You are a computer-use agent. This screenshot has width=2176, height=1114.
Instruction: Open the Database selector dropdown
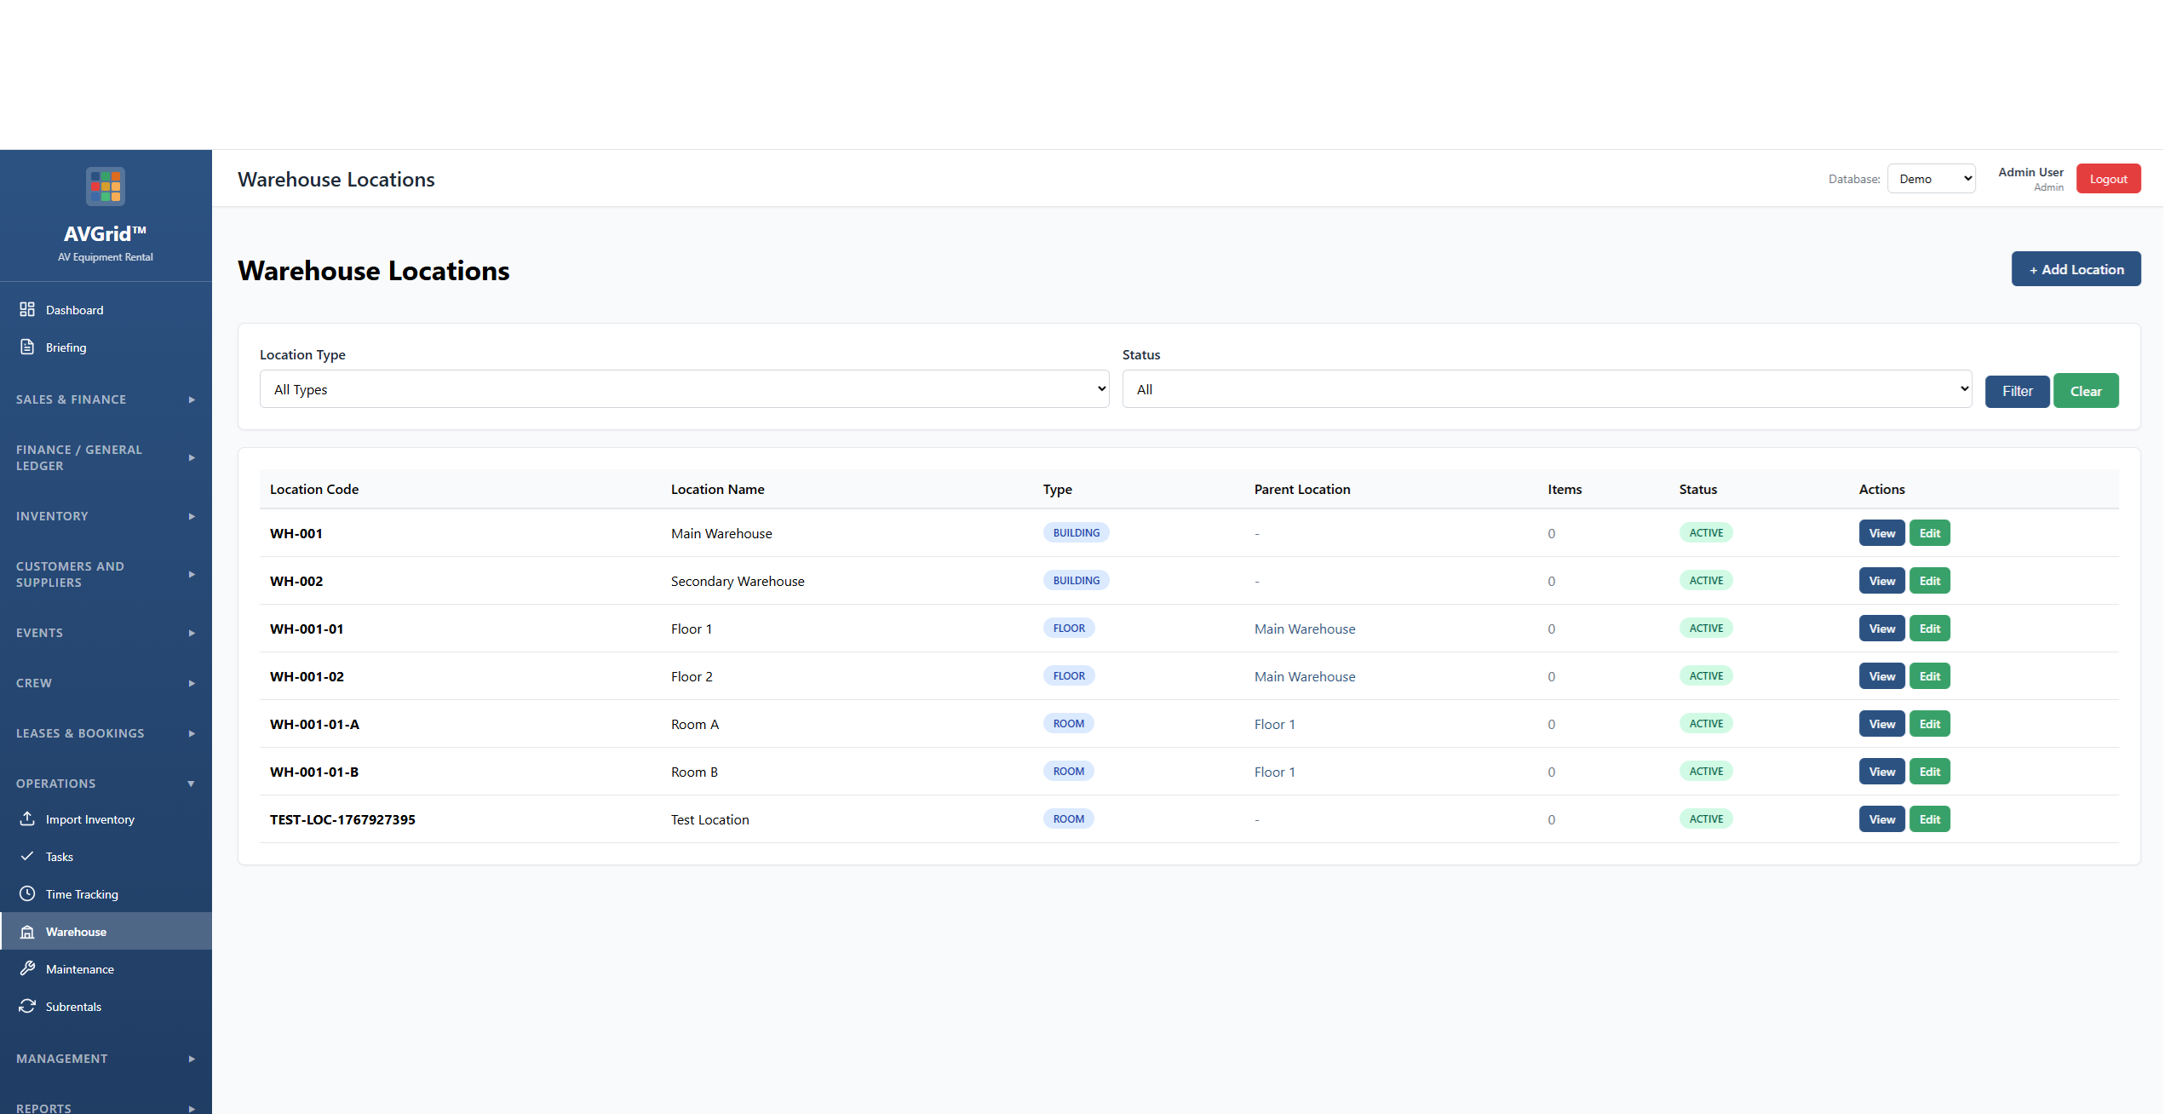coord(1931,179)
